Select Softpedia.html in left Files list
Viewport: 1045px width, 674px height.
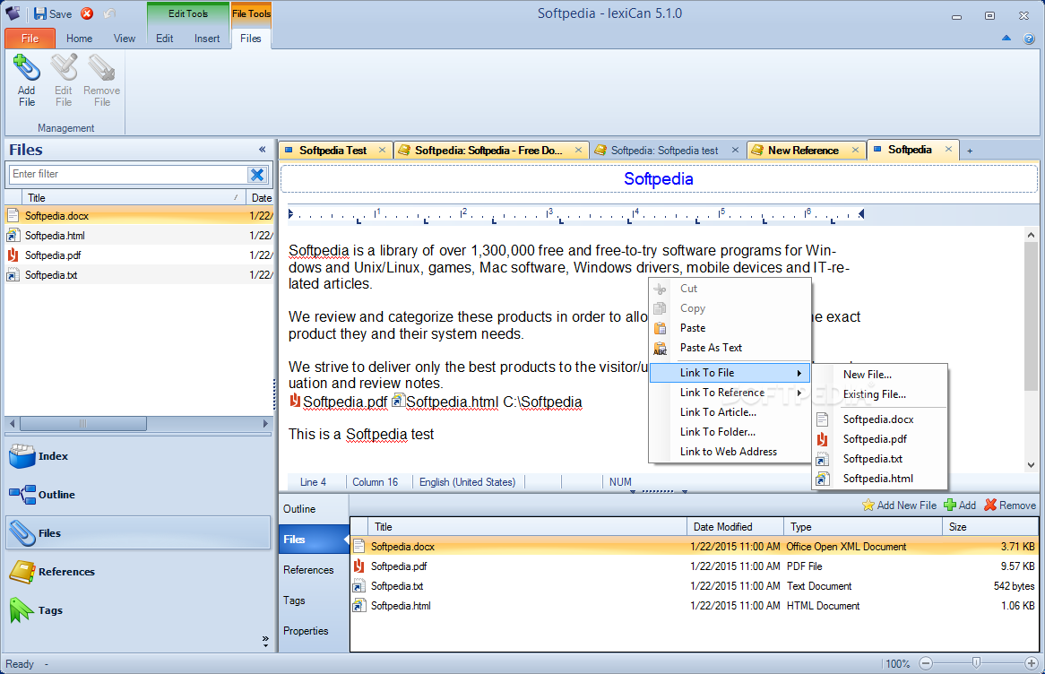139,236
